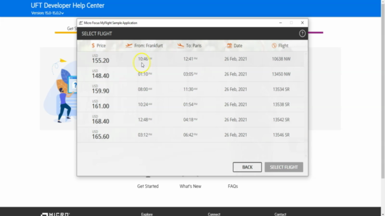Click flight number 13450 NW
Viewport: 385px width, 216px height.
[x=281, y=74]
